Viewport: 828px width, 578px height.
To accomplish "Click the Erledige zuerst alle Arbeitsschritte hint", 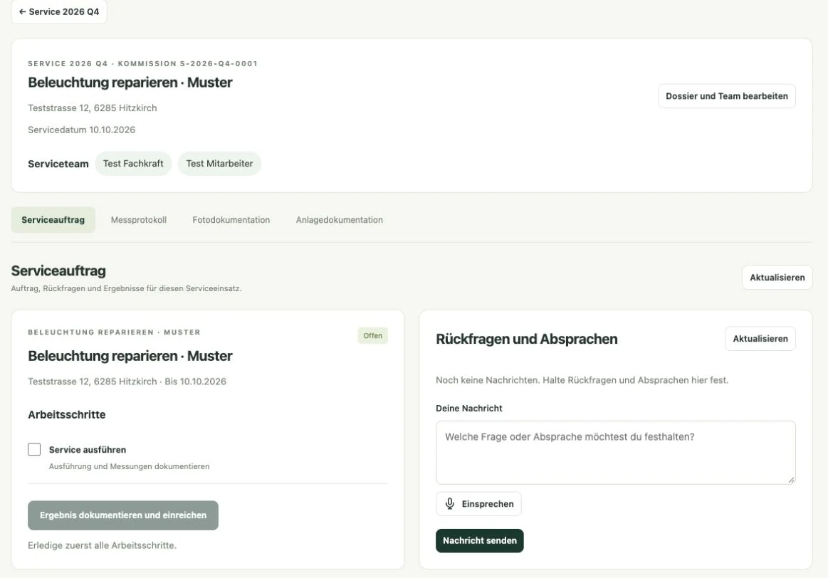I will click(103, 545).
